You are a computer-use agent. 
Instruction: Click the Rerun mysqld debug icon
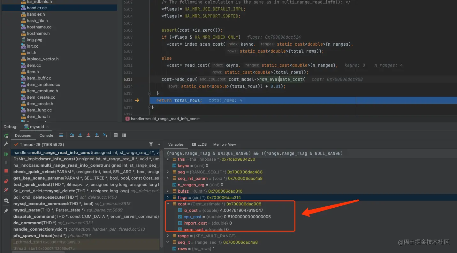[6, 135]
